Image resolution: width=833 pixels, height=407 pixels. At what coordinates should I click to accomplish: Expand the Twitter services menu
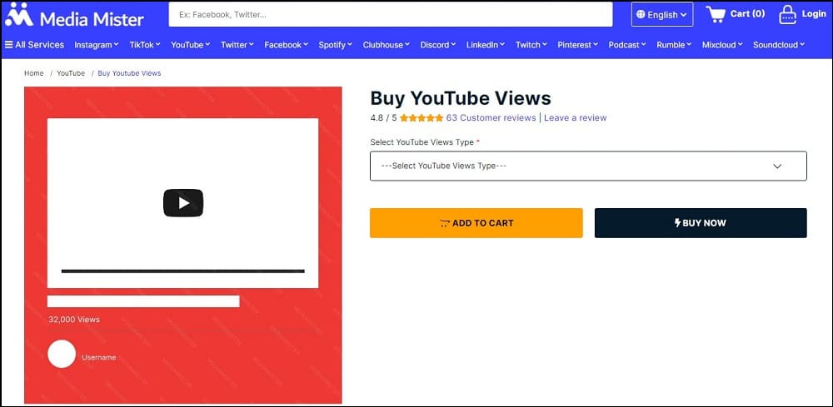[237, 45]
